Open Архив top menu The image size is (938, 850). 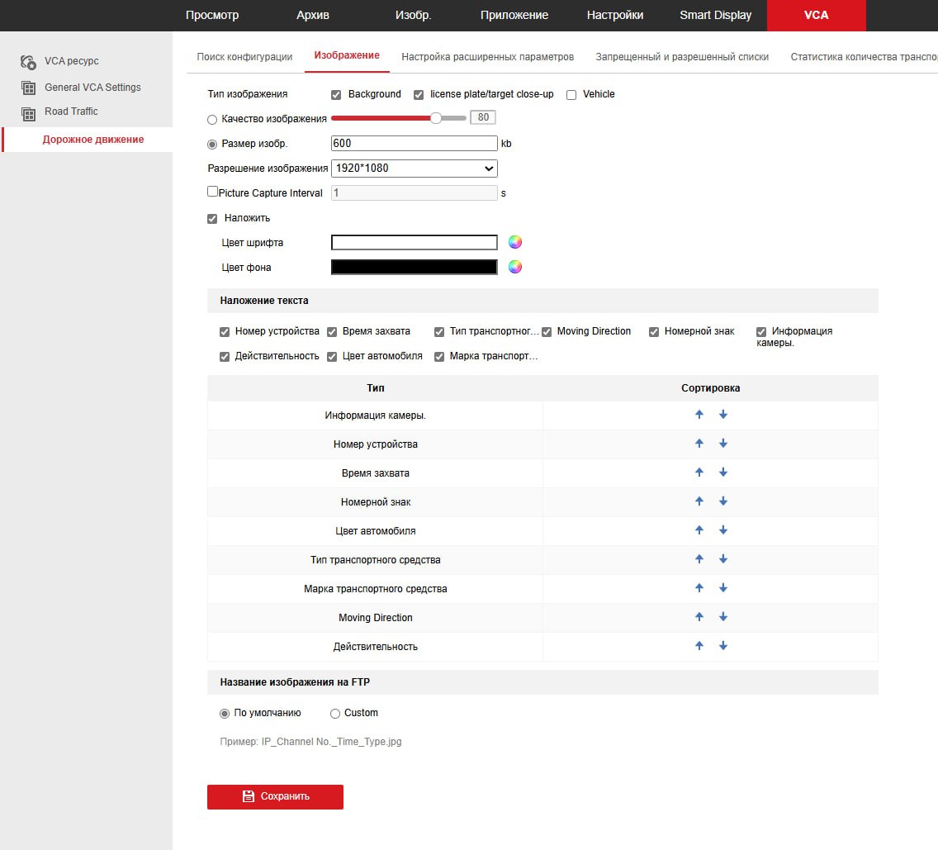pos(313,15)
